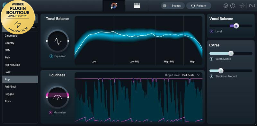Click the Stabilizer Amount label text

coord(226,76)
